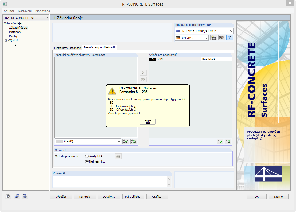Viewport: 296px width, 212px height.
Task: Click the new standard settings icon beside DIN:2015
Action: click(x=214, y=38)
